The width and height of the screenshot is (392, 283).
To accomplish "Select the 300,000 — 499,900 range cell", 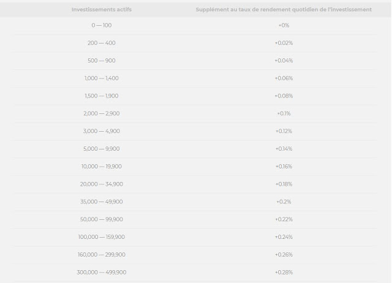I will 102,272.
